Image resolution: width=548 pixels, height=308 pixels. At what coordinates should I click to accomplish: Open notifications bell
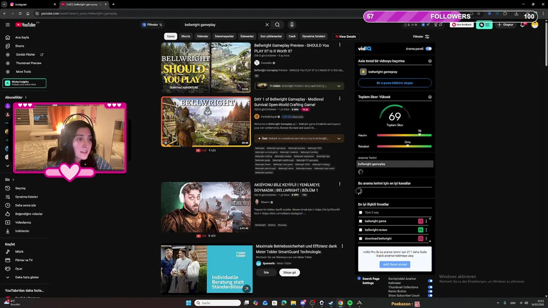click(522, 25)
